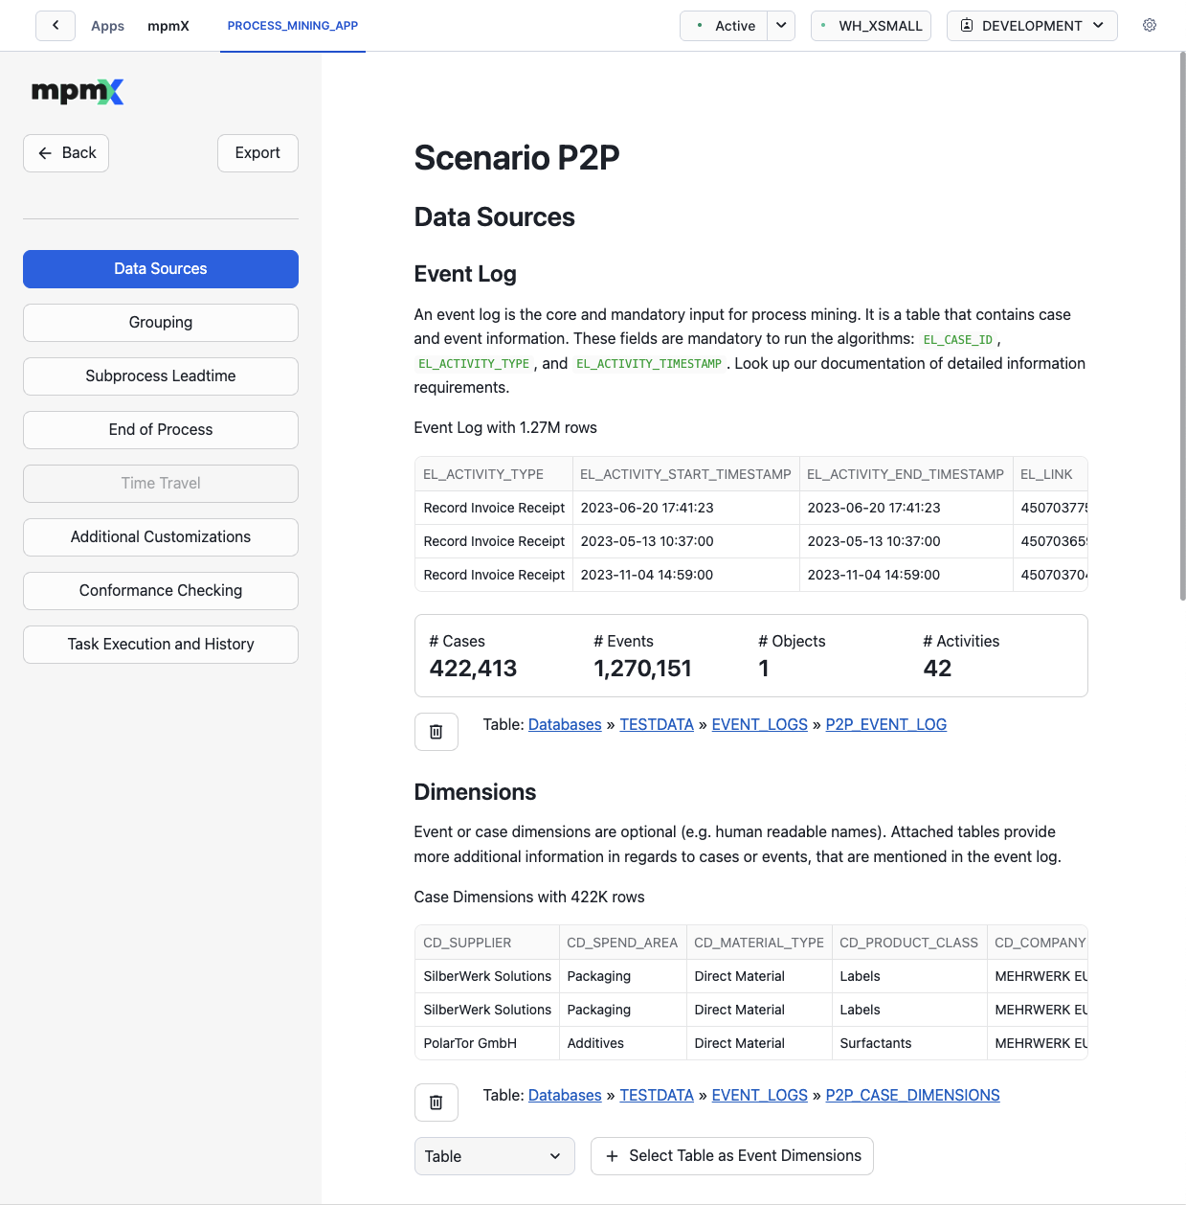1186x1205 pixels.
Task: Click the page vertical scrollbar
Action: coord(1182,326)
